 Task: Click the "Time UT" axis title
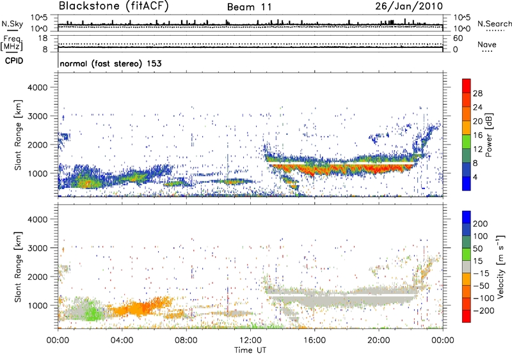[250, 350]
